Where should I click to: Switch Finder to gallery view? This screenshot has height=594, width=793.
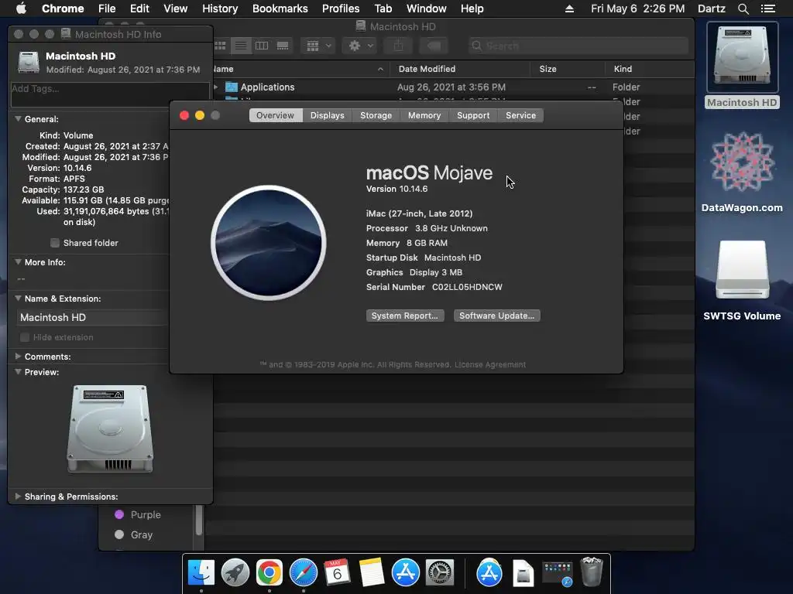pyautogui.click(x=282, y=46)
